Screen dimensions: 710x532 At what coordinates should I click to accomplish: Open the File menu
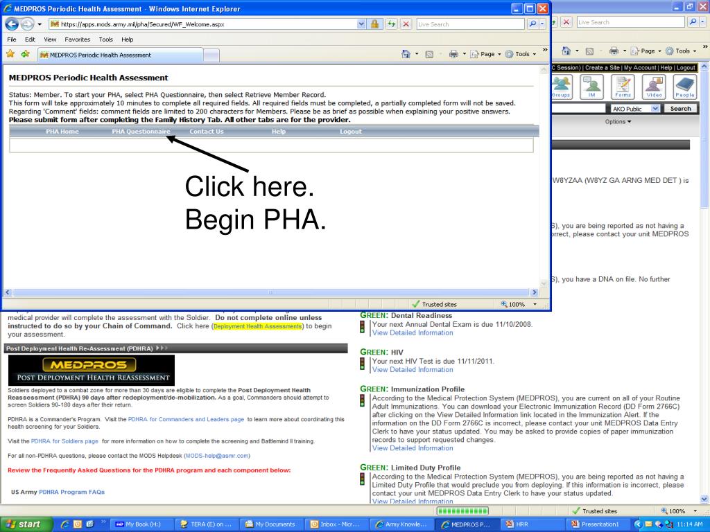click(12, 39)
